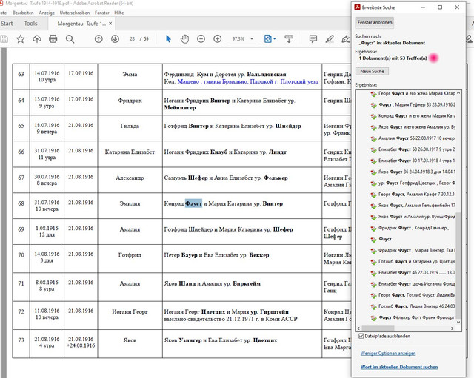Open the Bearbeiten menu
474x378 pixels.
coord(23,13)
